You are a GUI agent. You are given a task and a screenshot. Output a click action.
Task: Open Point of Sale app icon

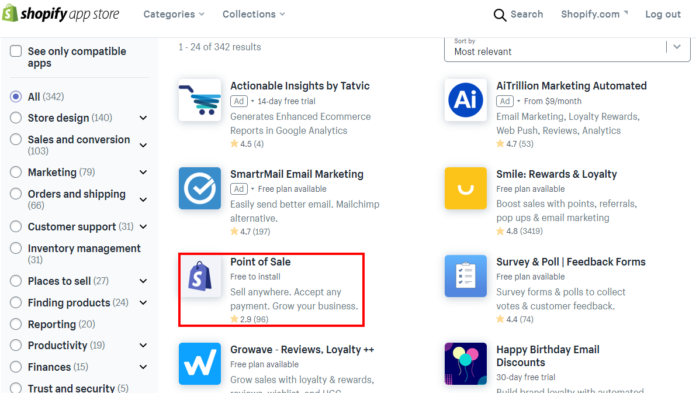click(200, 276)
